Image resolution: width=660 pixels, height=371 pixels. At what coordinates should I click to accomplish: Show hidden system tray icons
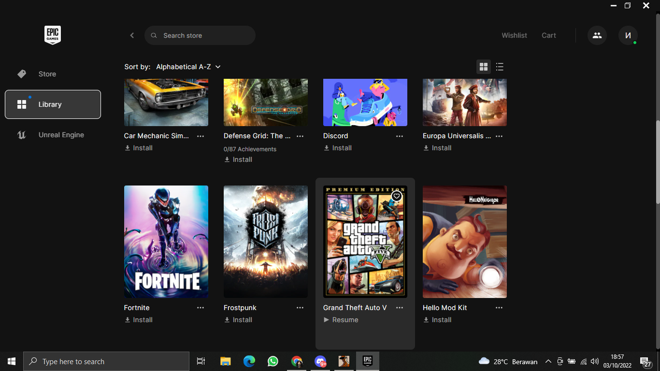(x=548, y=362)
